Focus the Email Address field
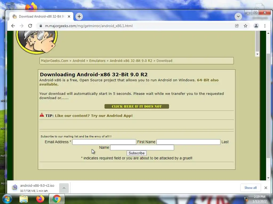 pyautogui.click(x=104, y=142)
